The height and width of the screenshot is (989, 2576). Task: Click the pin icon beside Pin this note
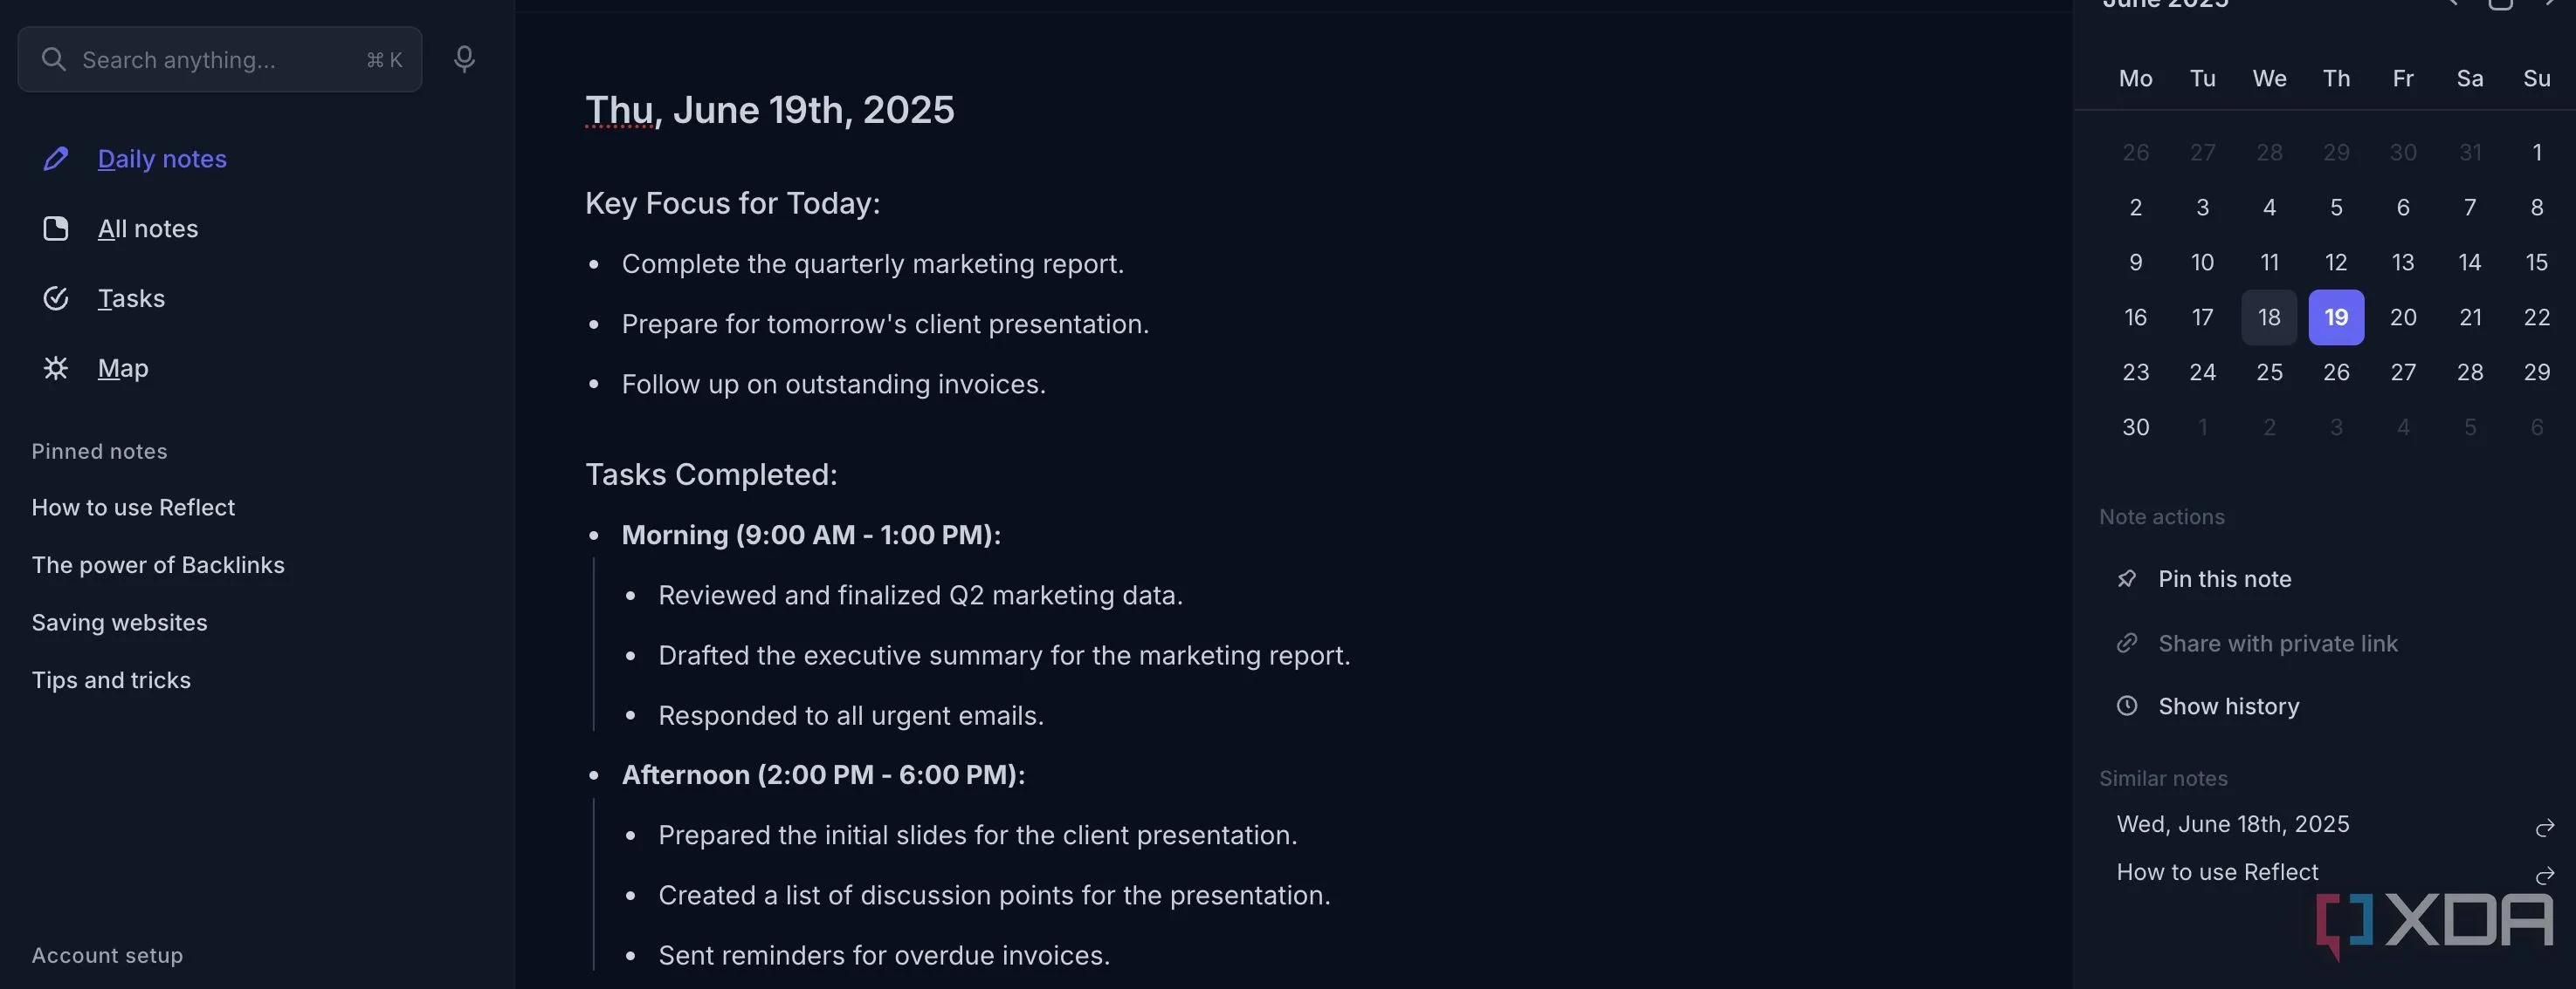tap(2127, 579)
